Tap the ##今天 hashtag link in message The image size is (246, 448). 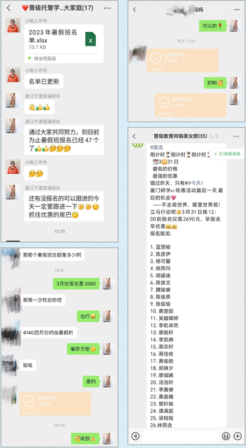click(192, 183)
